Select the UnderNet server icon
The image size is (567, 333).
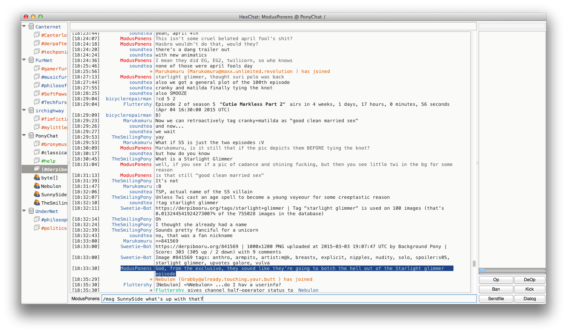[x=31, y=211]
